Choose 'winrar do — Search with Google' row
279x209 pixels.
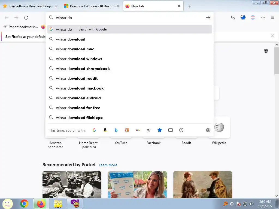click(x=129, y=29)
